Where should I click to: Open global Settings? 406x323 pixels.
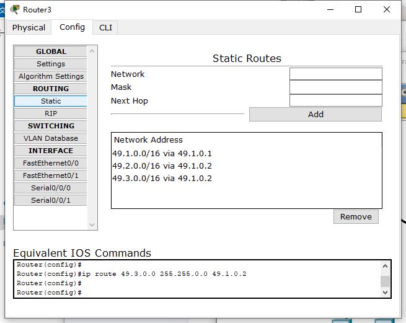[51, 64]
